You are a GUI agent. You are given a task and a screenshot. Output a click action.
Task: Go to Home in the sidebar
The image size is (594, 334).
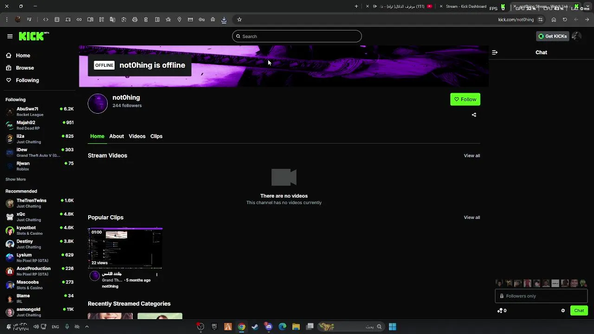tap(18, 56)
